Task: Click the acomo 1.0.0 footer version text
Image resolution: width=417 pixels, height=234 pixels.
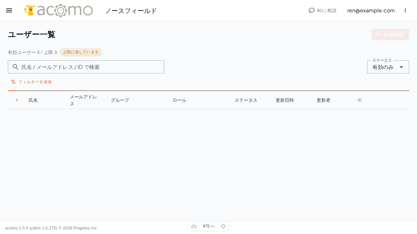Action: tap(51, 228)
